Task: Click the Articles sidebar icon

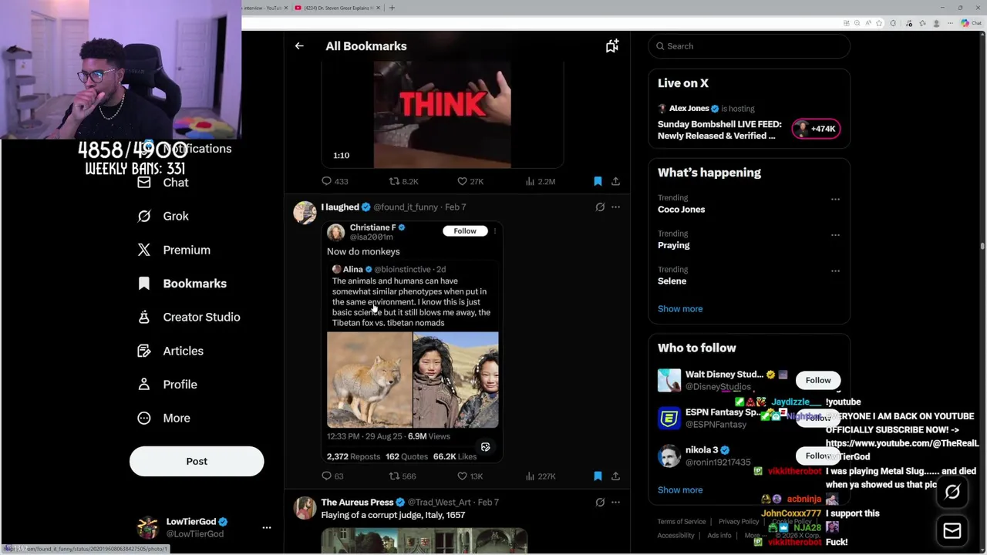Action: pyautogui.click(x=144, y=351)
